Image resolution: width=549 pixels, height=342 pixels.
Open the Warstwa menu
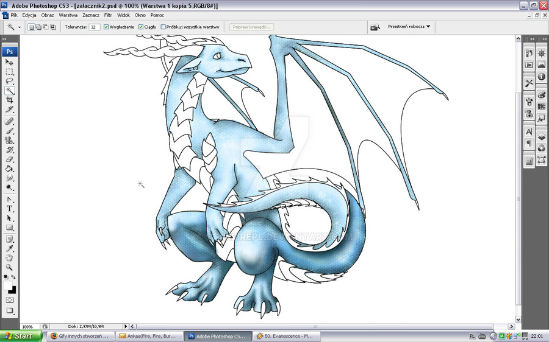coord(68,15)
